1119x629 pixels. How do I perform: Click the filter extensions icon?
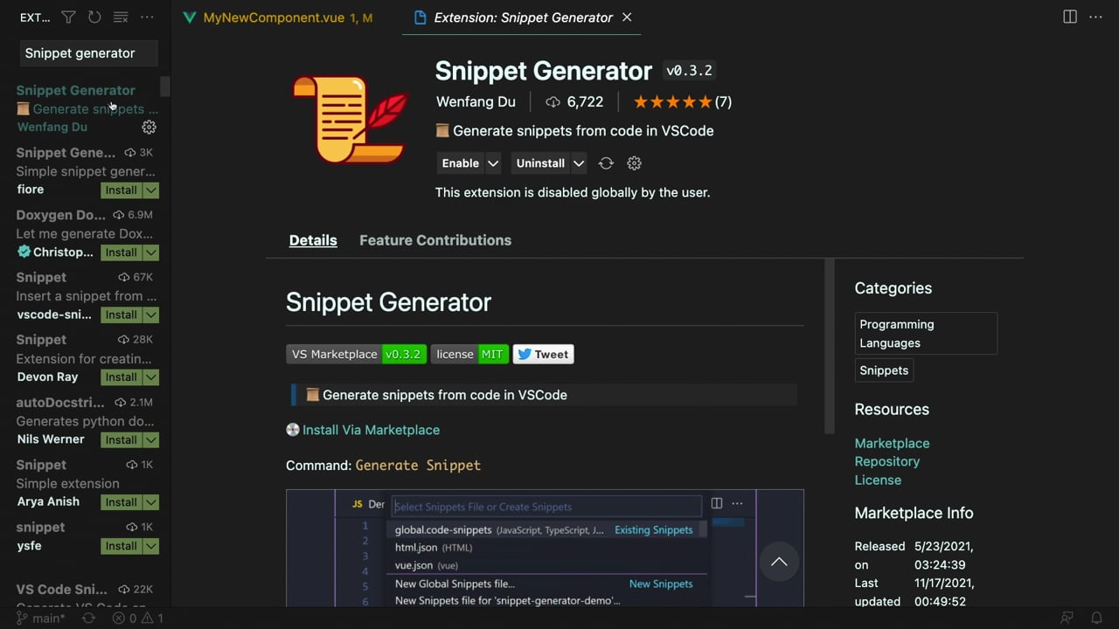point(69,17)
